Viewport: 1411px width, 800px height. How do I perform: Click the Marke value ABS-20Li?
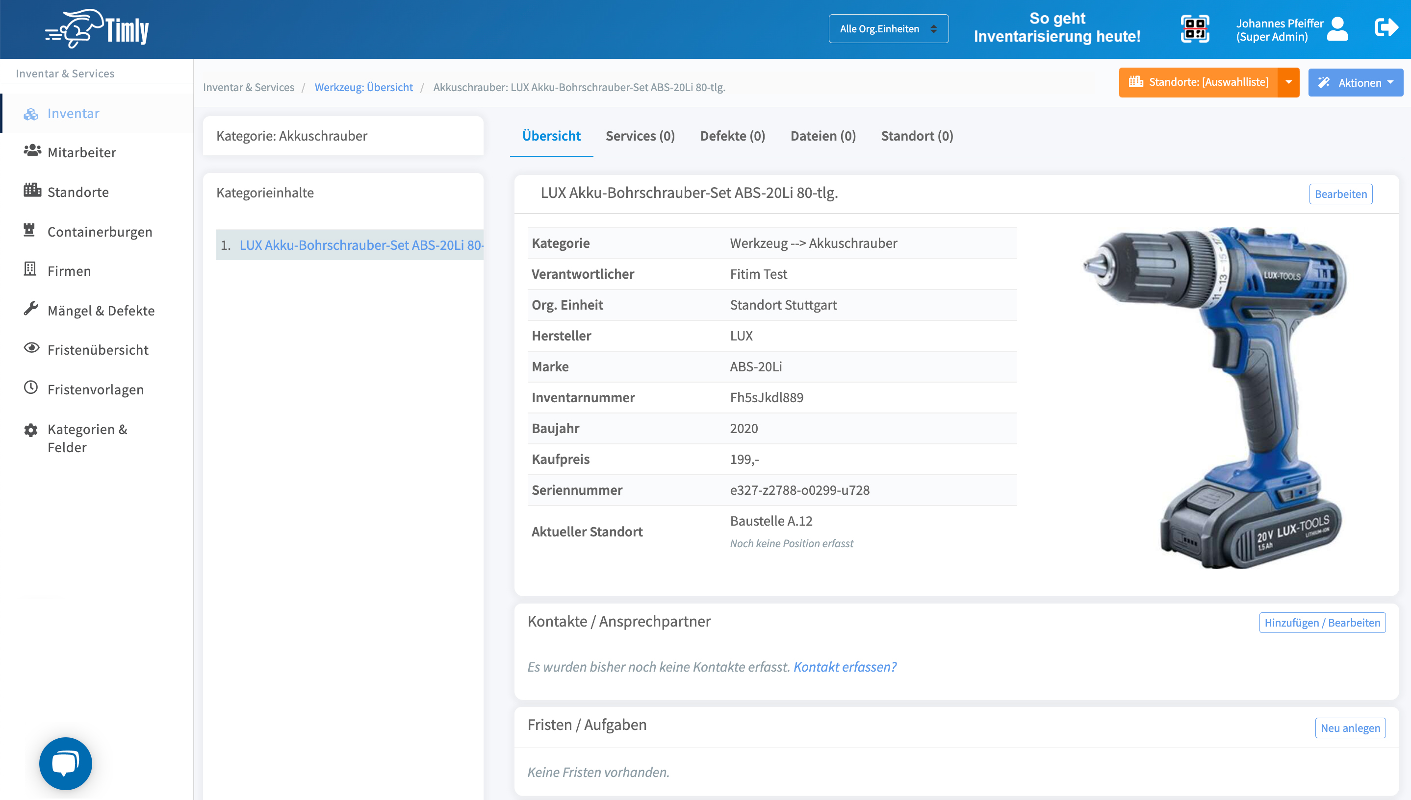(756, 366)
